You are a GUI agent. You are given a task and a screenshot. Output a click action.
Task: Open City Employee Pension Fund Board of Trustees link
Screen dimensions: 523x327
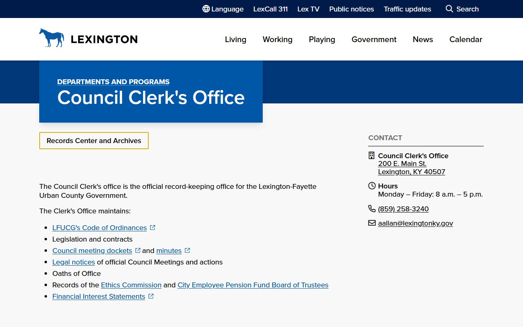253,285
